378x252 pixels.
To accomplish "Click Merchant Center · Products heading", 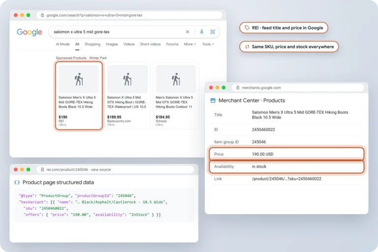I will coord(252,100).
